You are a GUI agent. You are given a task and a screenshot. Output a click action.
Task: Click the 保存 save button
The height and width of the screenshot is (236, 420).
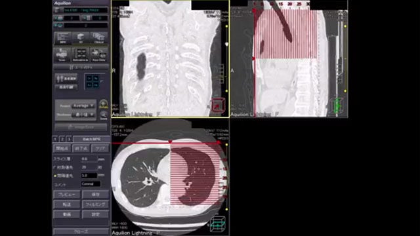tap(96, 195)
